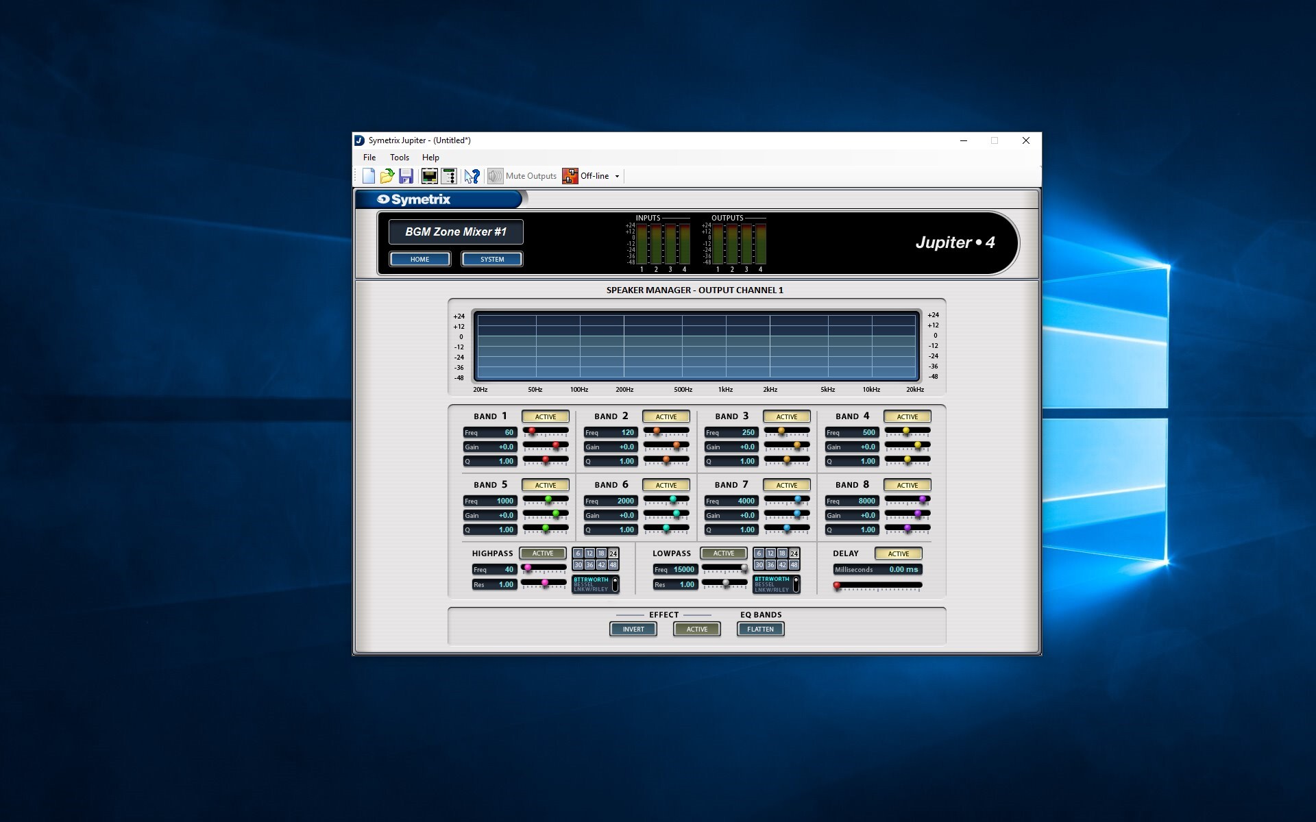Click the HOME button
This screenshot has height=822, width=1316.
[x=419, y=259]
